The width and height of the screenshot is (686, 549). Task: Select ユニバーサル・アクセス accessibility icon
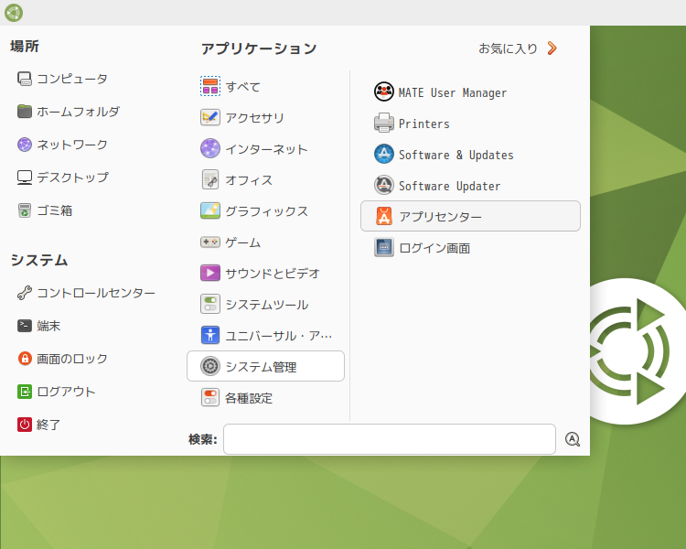210,336
